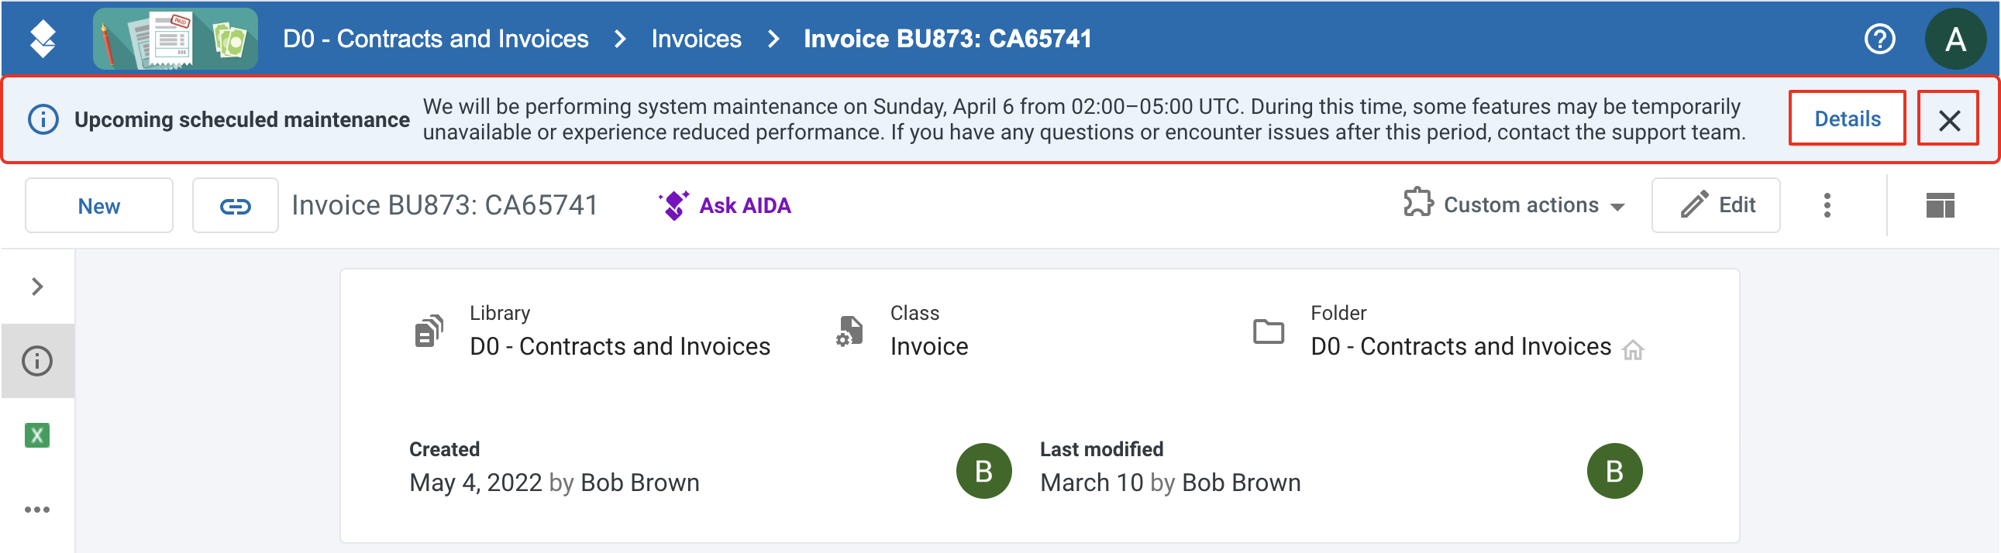Viewport: 2001px width, 553px height.
Task: Navigate to D0 - Contracts and Invoices breadcrumb
Action: [x=436, y=39]
